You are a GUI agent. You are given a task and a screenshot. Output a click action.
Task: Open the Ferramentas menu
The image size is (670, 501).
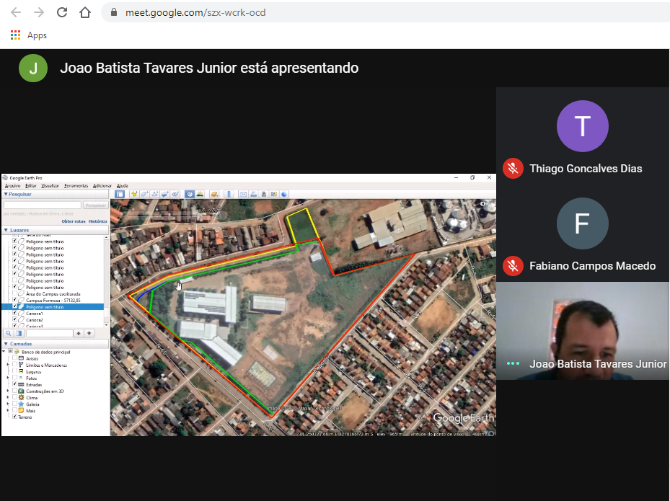tap(76, 186)
